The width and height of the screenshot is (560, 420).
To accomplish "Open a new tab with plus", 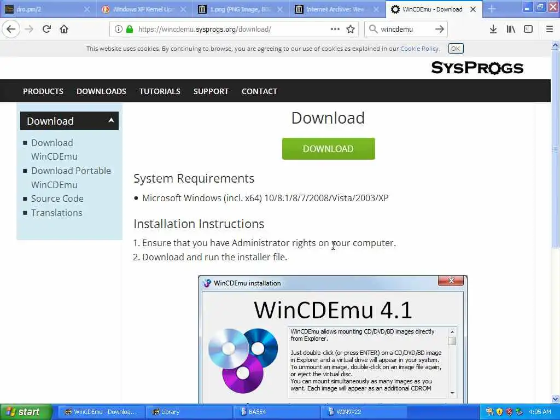I will 492,9.
